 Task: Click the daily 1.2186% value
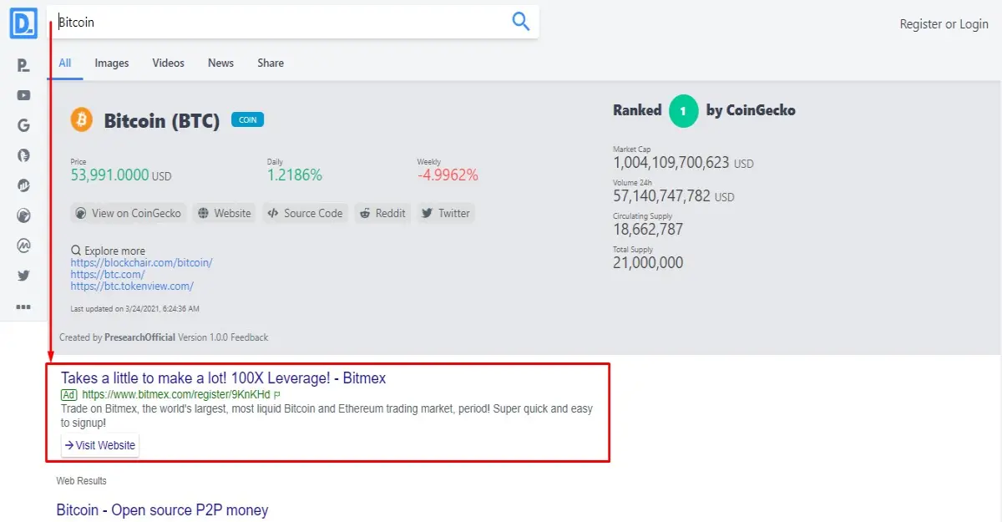click(295, 175)
